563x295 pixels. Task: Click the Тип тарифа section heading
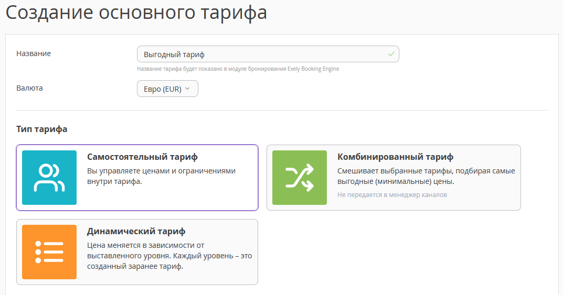[41, 129]
